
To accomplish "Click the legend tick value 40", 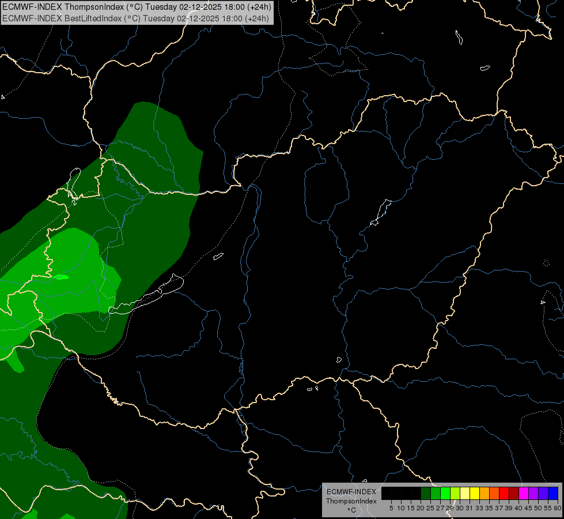I will [518, 508].
